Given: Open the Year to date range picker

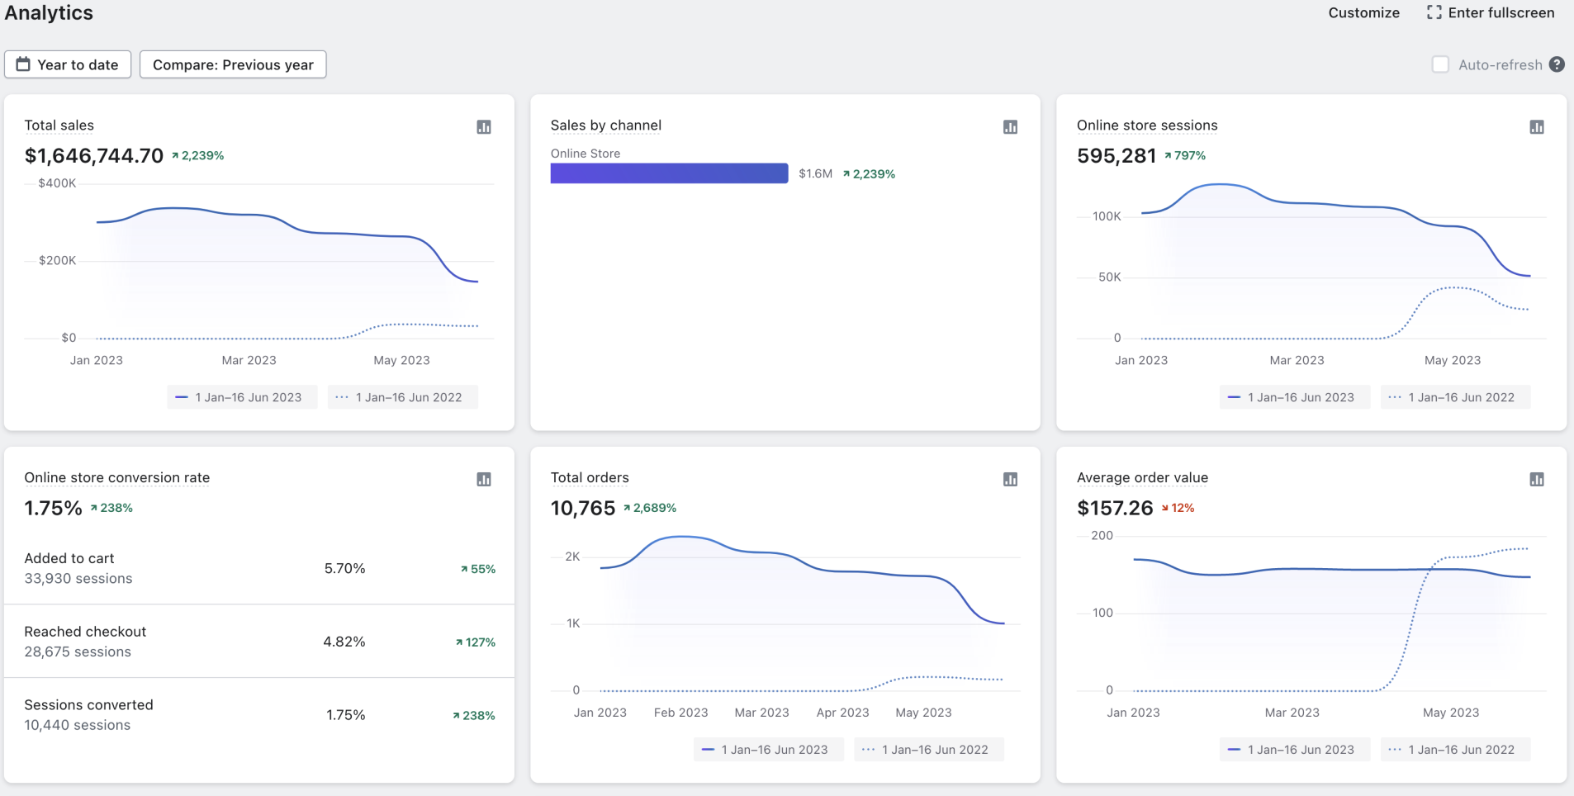Looking at the screenshot, I should pyautogui.click(x=68, y=64).
